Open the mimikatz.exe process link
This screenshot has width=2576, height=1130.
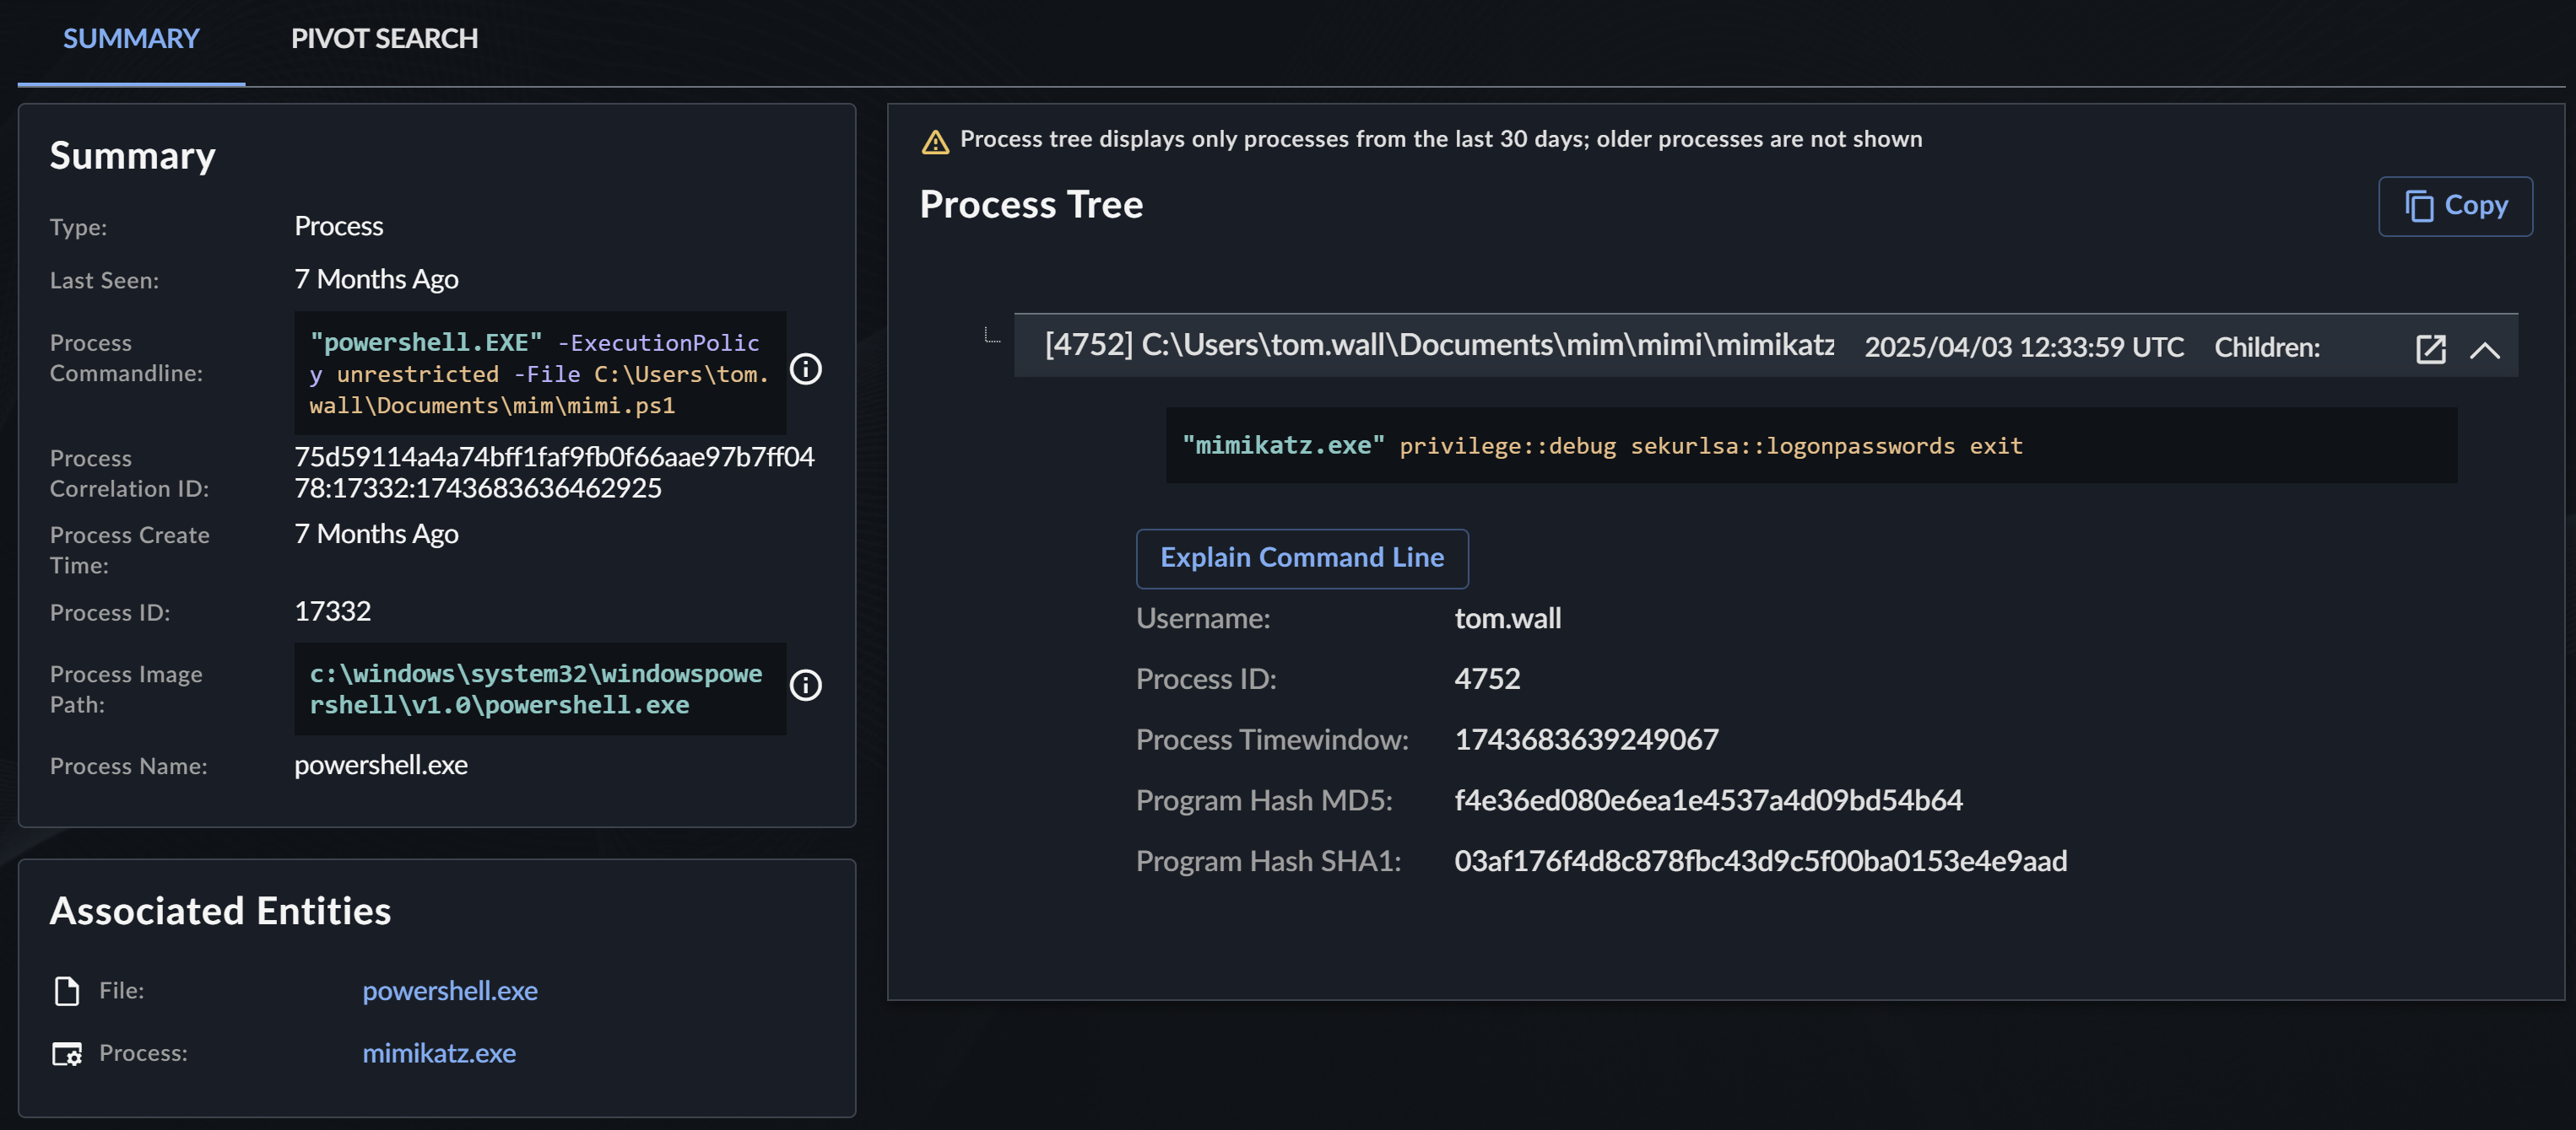point(438,1053)
